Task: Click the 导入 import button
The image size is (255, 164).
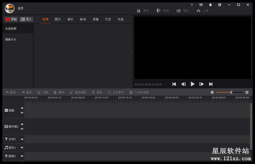Action: (x=26, y=19)
